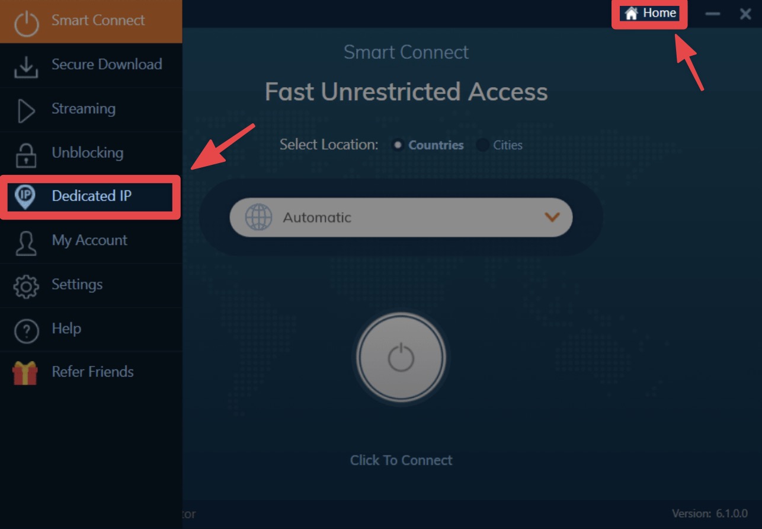Select the Cities radio button
This screenshot has width=762, height=529.
(x=482, y=145)
